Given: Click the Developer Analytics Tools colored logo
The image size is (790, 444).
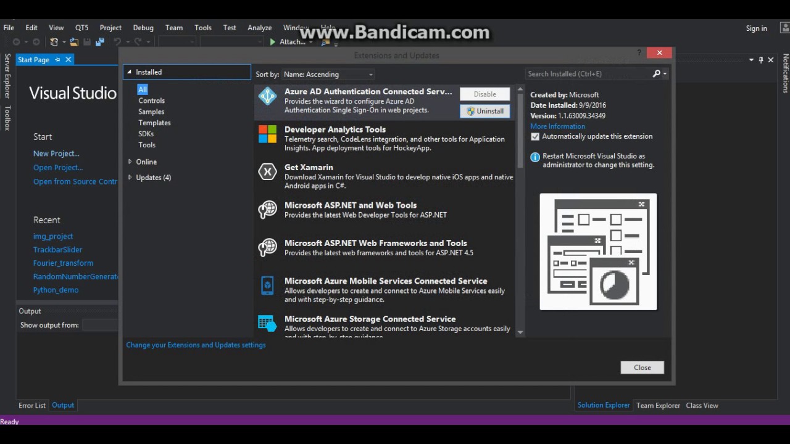Looking at the screenshot, I should click(x=267, y=134).
